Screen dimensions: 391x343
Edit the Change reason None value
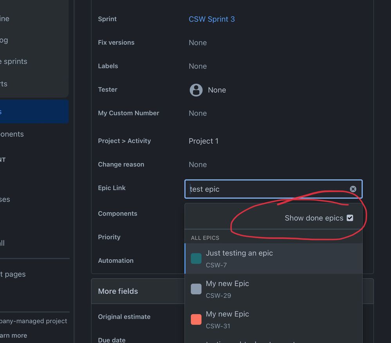coord(198,165)
